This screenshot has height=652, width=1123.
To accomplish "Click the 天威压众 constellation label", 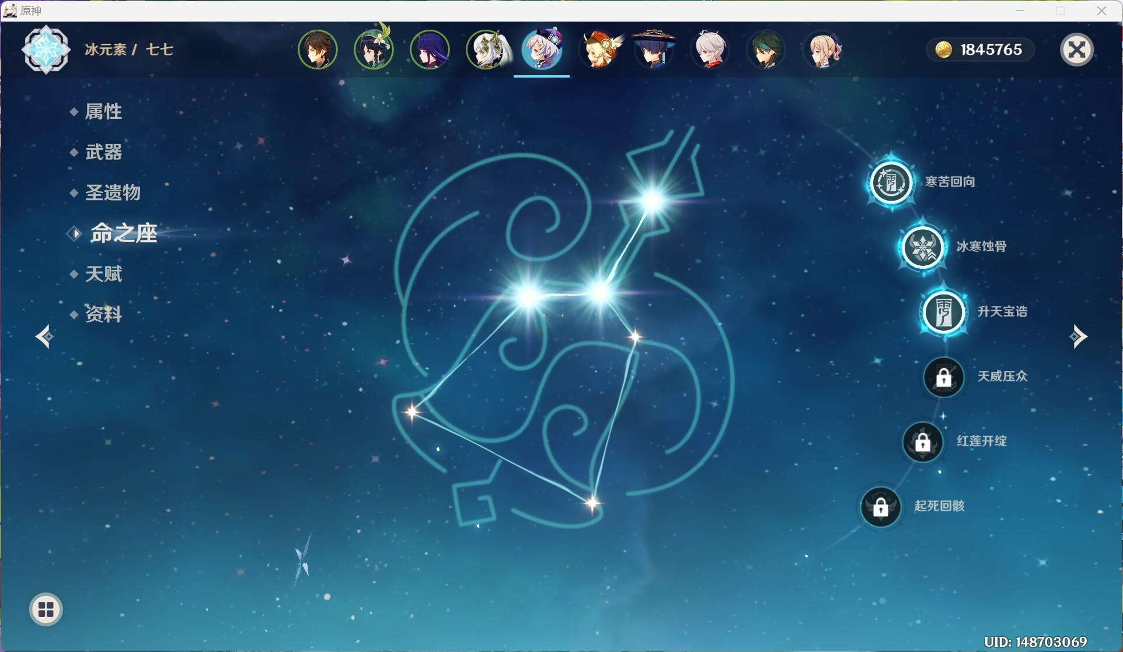I will 1002,376.
